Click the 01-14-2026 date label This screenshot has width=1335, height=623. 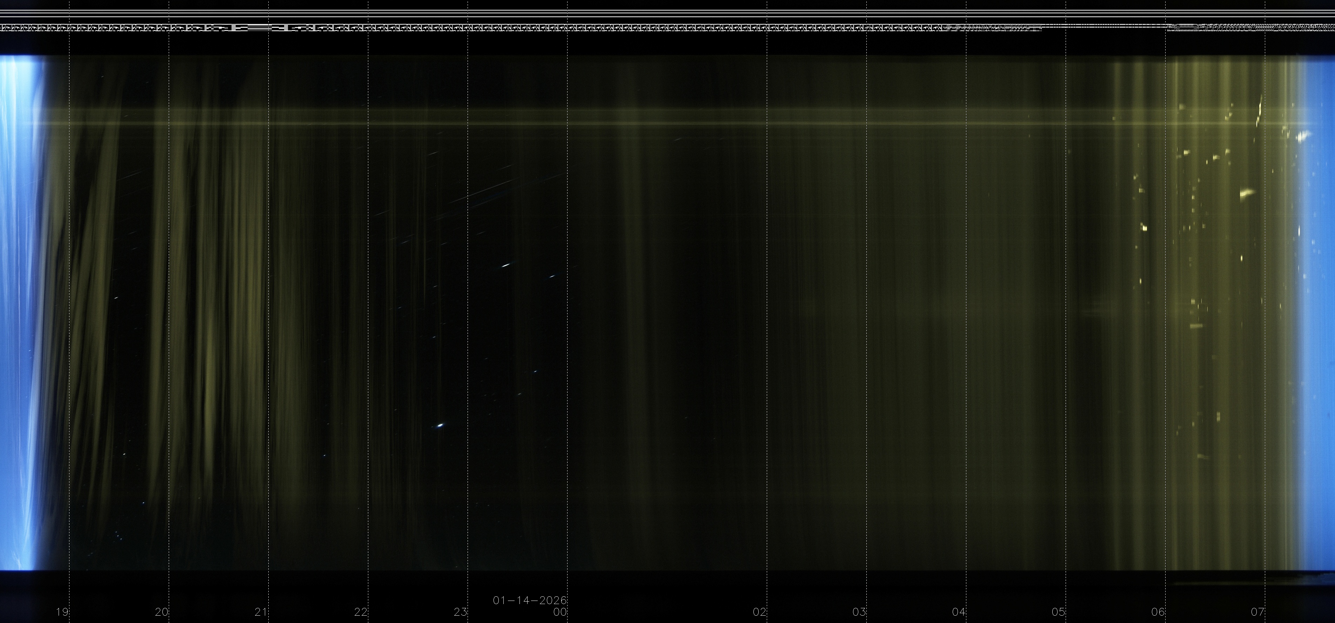coord(530,601)
